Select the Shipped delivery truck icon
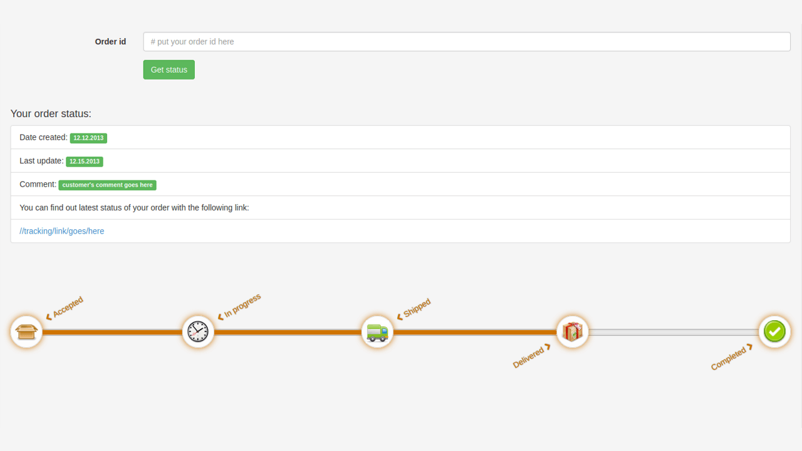 [x=377, y=331]
